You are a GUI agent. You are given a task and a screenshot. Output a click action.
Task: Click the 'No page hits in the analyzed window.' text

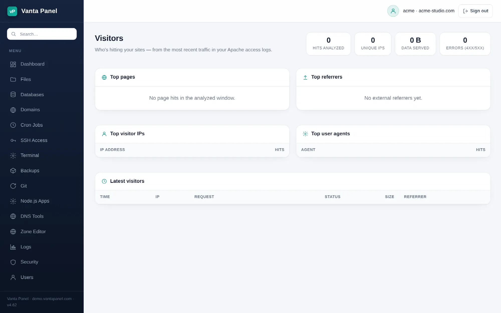pos(192,98)
